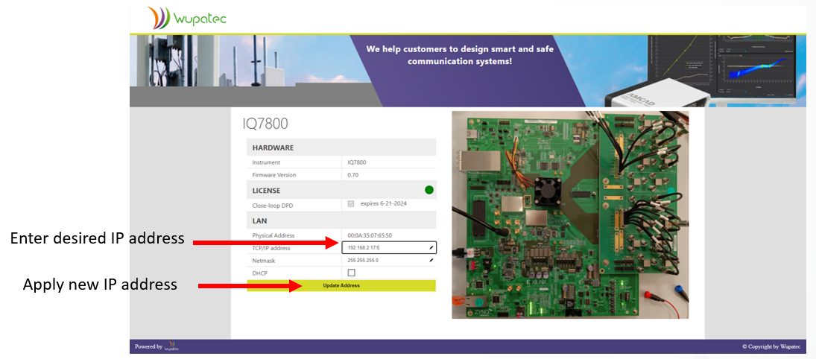Click the Instrument value IQ7800
Viewport: 816px width, 359px height.
tap(357, 162)
